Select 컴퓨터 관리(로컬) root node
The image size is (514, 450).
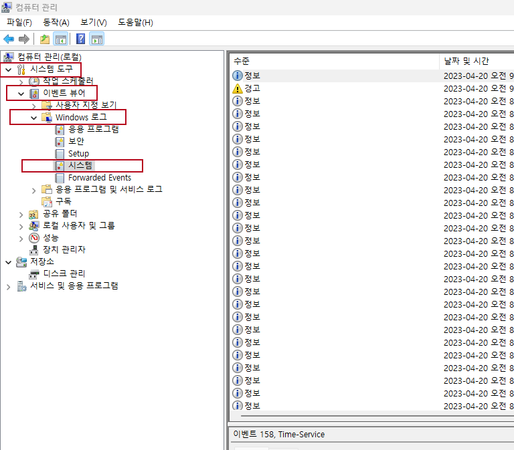tap(49, 57)
